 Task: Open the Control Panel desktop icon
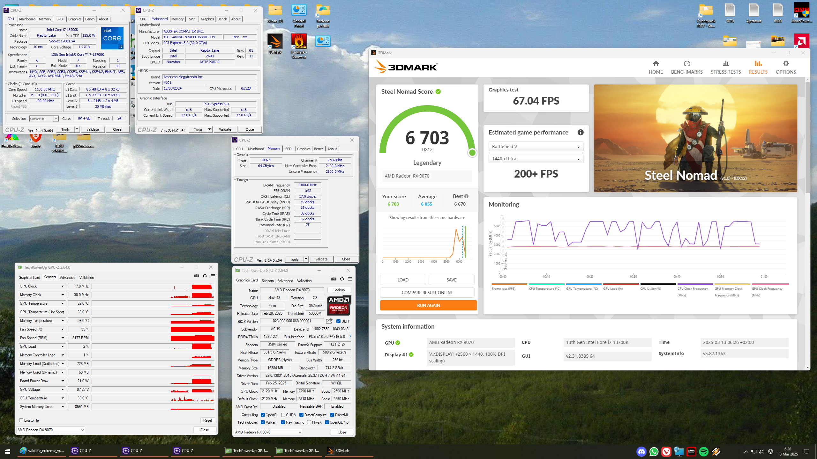[299, 16]
